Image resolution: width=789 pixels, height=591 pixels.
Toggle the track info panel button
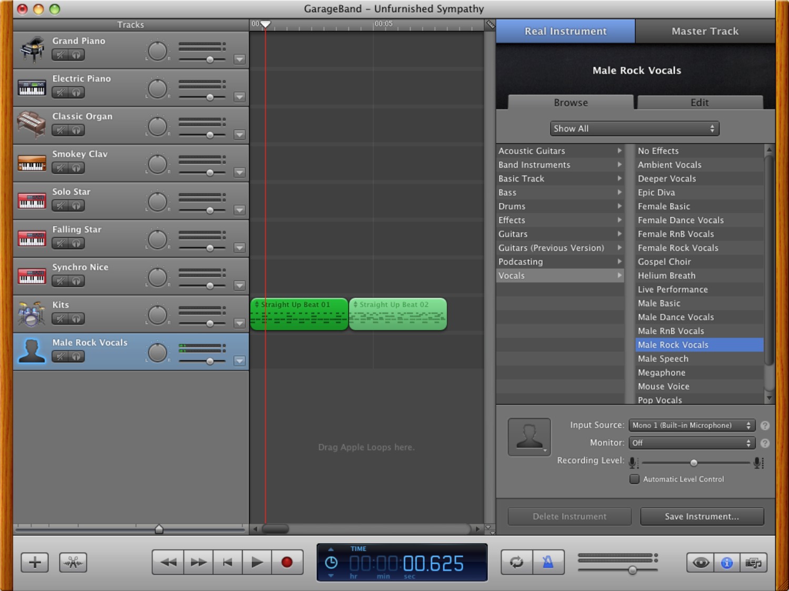click(727, 563)
